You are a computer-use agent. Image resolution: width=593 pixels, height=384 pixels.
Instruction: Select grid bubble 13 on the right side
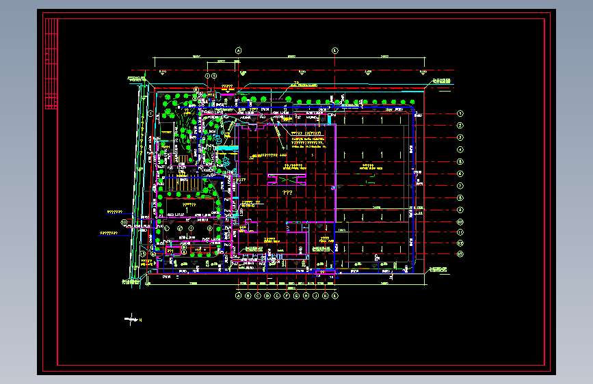click(460, 254)
